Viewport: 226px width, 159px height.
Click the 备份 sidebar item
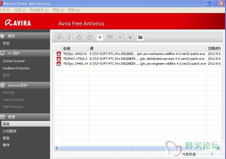pos(6,75)
